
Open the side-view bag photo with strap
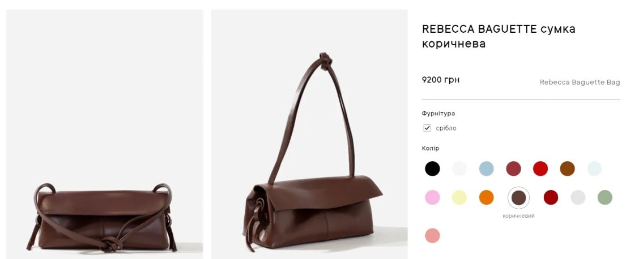[x=309, y=134]
